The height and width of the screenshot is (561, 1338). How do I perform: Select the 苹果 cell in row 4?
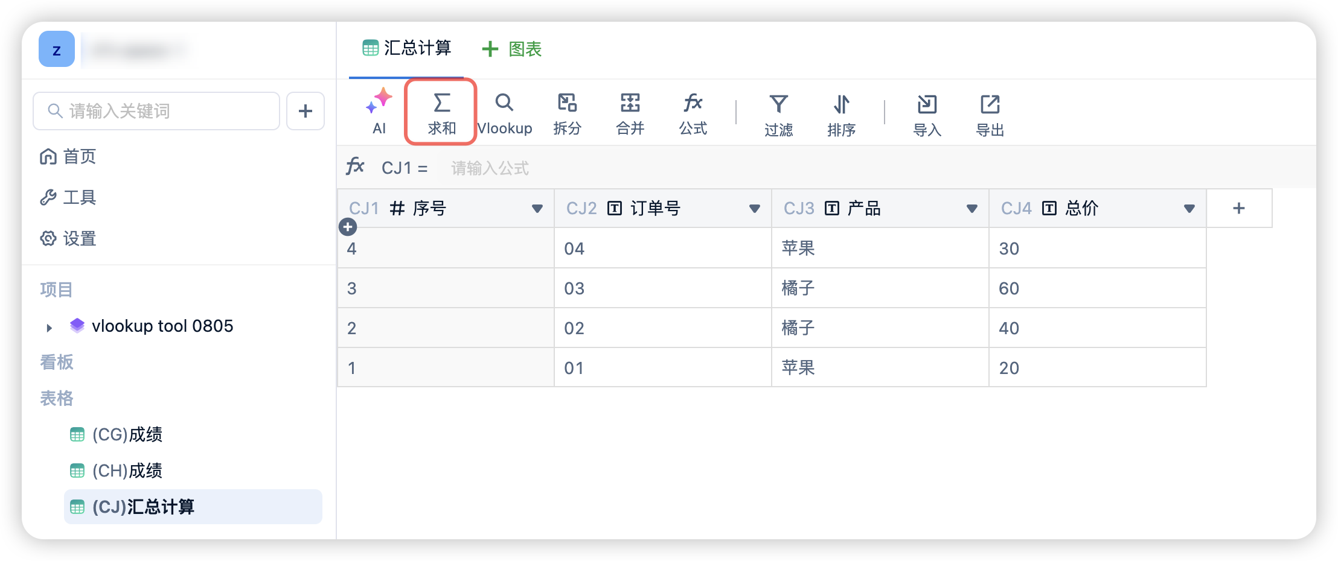tap(880, 248)
